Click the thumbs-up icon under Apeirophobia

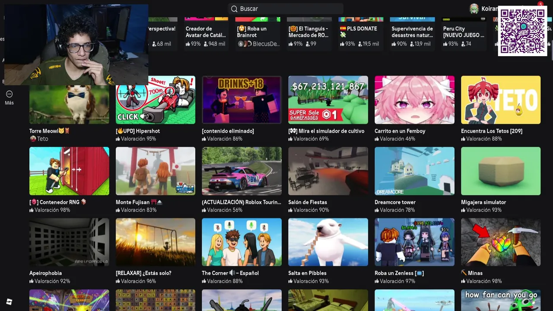[x=32, y=281]
